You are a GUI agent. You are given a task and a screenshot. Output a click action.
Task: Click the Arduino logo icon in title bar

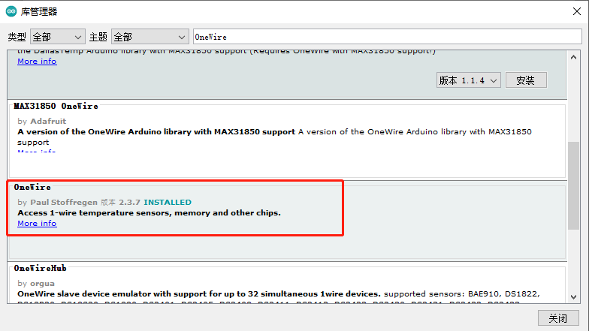[x=11, y=12]
